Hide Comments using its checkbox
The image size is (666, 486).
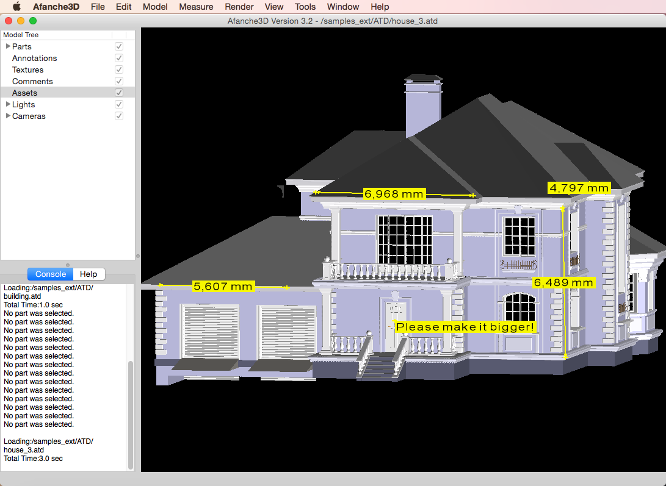(x=119, y=81)
